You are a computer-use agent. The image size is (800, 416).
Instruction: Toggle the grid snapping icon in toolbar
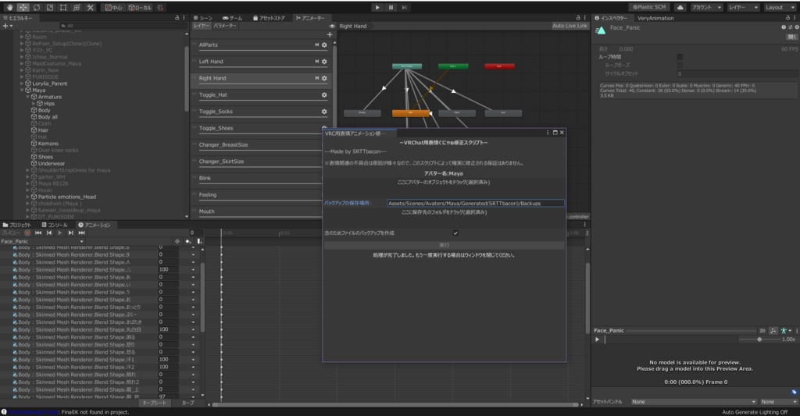click(x=160, y=8)
